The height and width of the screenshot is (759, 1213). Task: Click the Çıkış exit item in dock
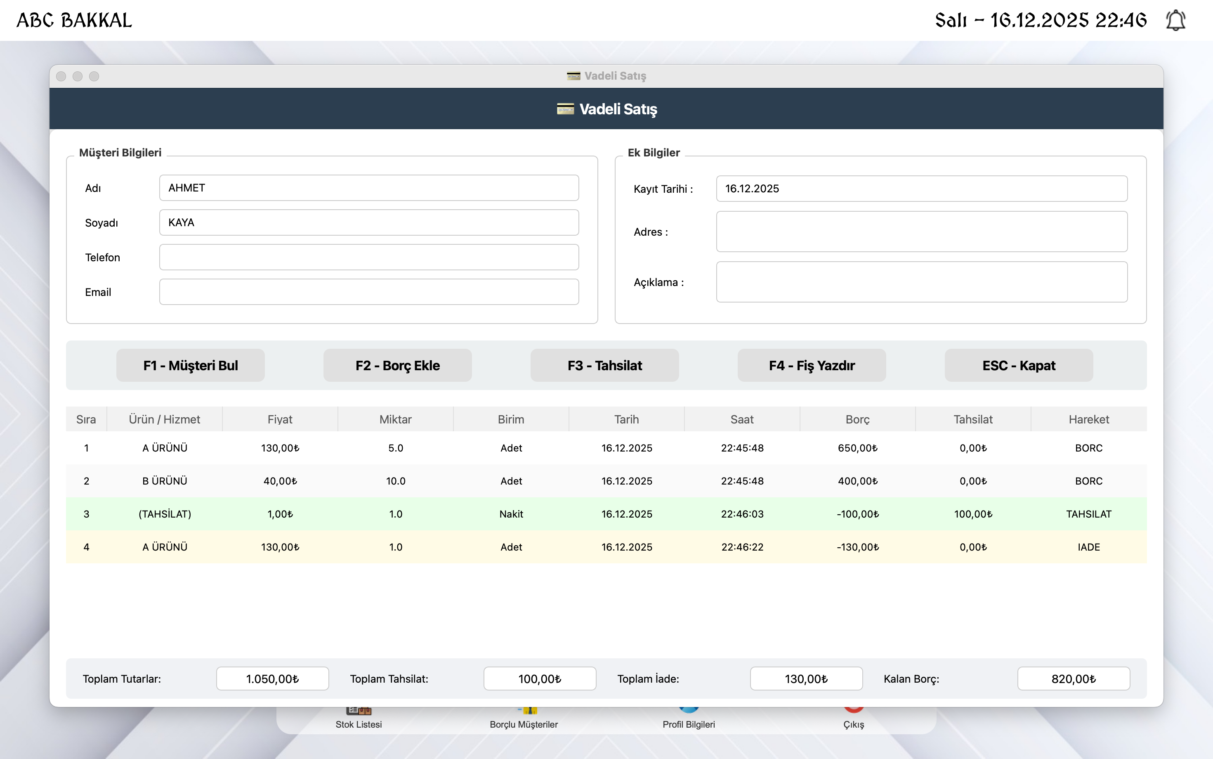click(853, 724)
